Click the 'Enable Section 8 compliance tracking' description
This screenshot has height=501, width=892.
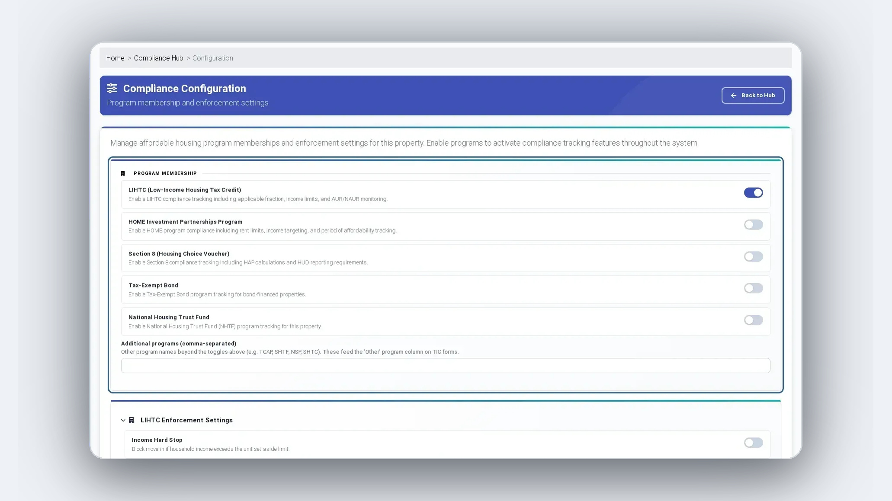point(247,262)
